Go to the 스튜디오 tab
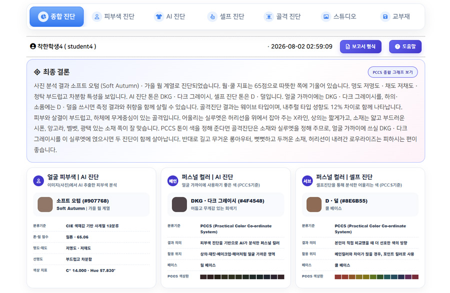The height and width of the screenshot is (293, 450). tap(339, 16)
